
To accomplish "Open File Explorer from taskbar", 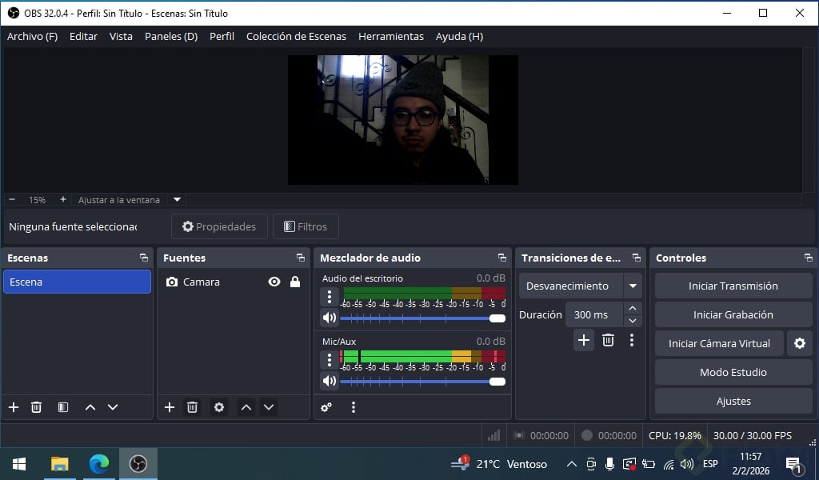I will 59,464.
